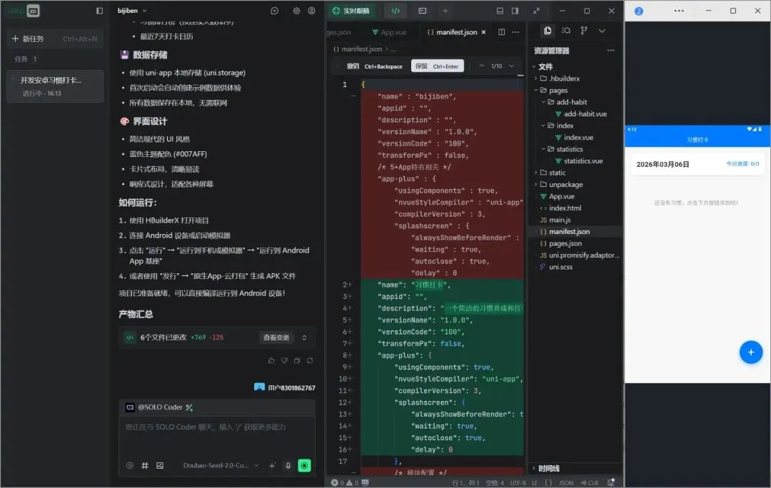Screen dimensions: 771x488
Task: Open the search view icon
Action: pos(566,31)
